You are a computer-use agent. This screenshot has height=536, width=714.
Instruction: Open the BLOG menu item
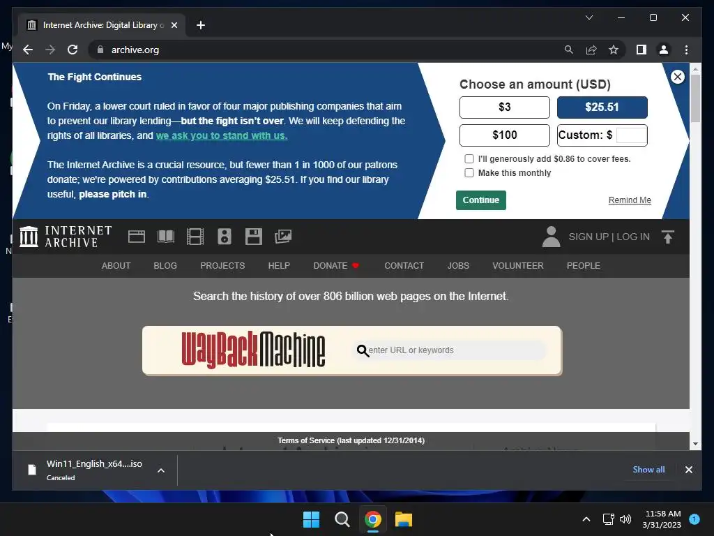coord(165,266)
